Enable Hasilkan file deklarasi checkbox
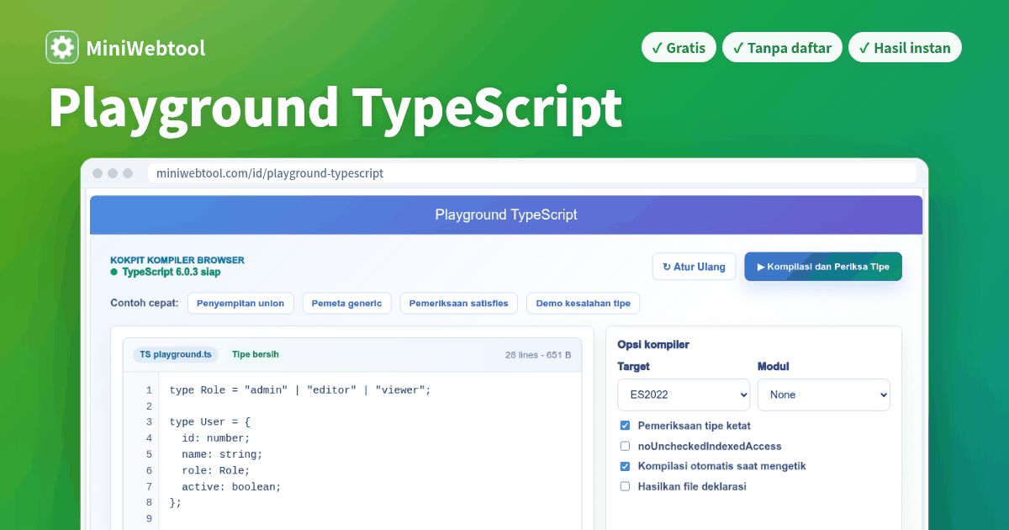1009x530 pixels. [x=625, y=486]
